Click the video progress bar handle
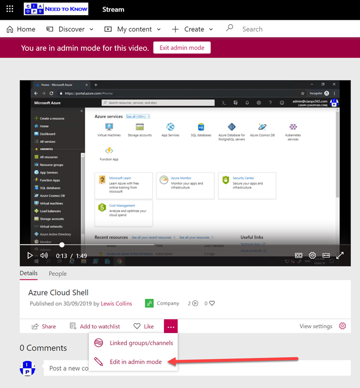 62,245
